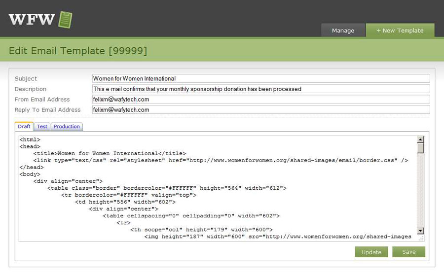Image resolution: width=444 pixels, height=275 pixels.
Task: Click the green notepad icon in logo
Action: tap(65, 20)
